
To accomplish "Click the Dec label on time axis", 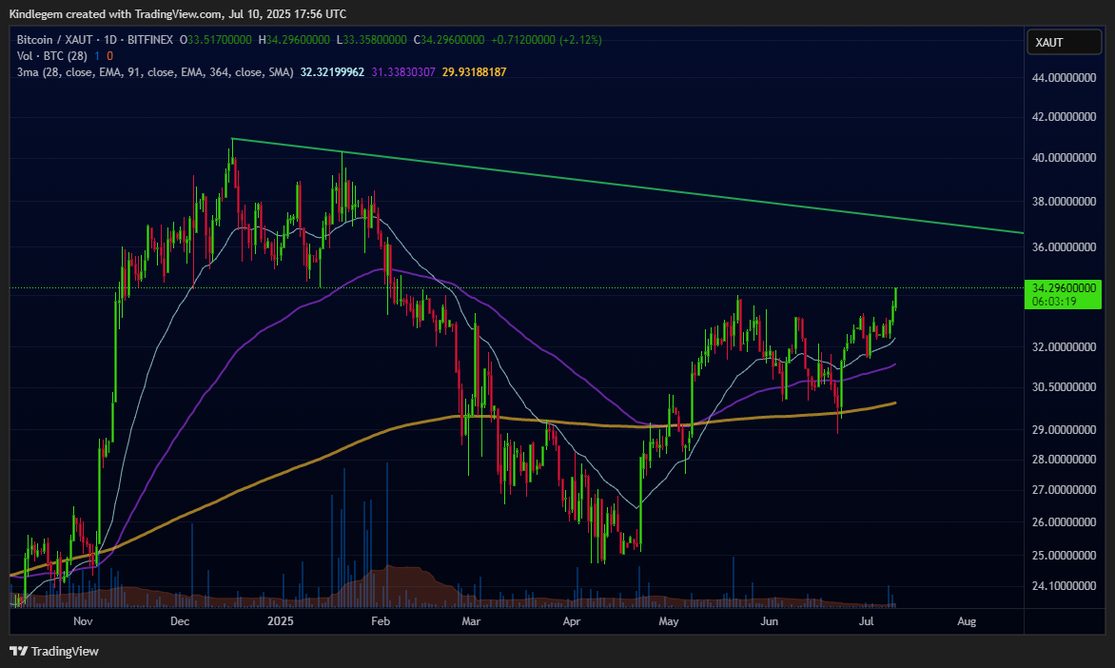I will pyautogui.click(x=180, y=621).
